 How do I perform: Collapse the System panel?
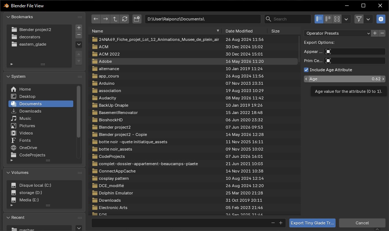click(x=8, y=76)
